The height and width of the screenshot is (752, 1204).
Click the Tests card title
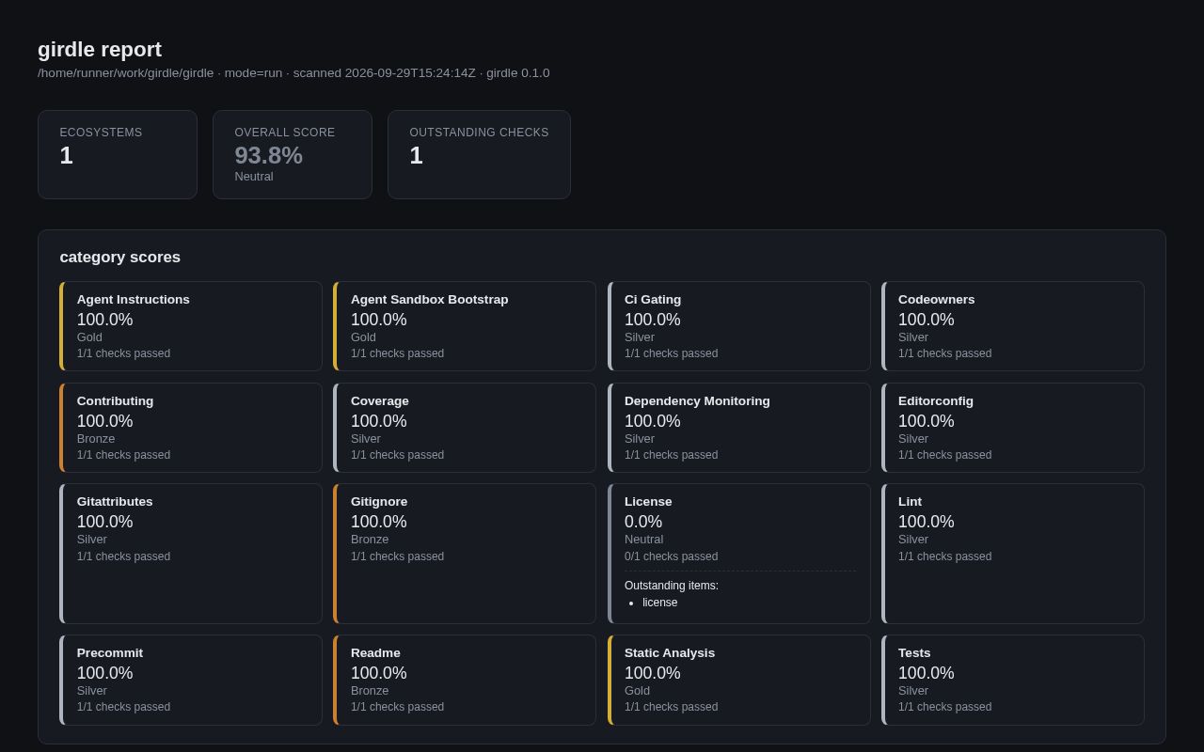pyautogui.click(x=914, y=653)
